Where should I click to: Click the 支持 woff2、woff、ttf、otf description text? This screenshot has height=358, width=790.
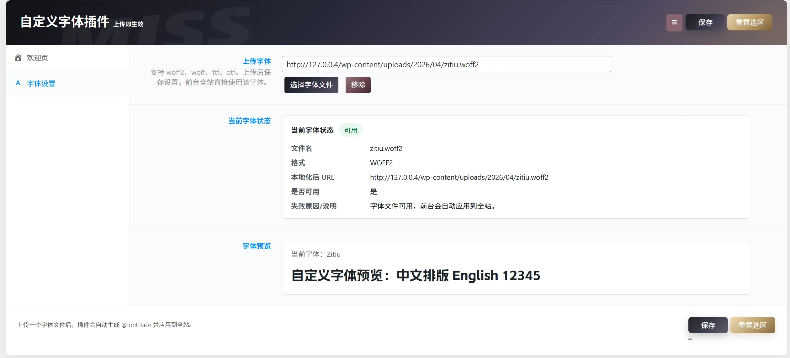point(211,77)
